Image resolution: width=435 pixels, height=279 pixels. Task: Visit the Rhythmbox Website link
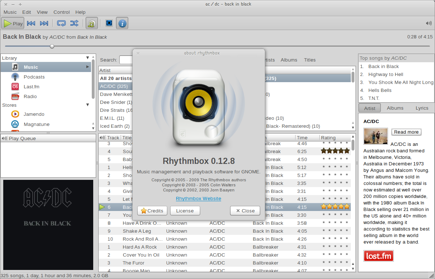click(x=198, y=199)
